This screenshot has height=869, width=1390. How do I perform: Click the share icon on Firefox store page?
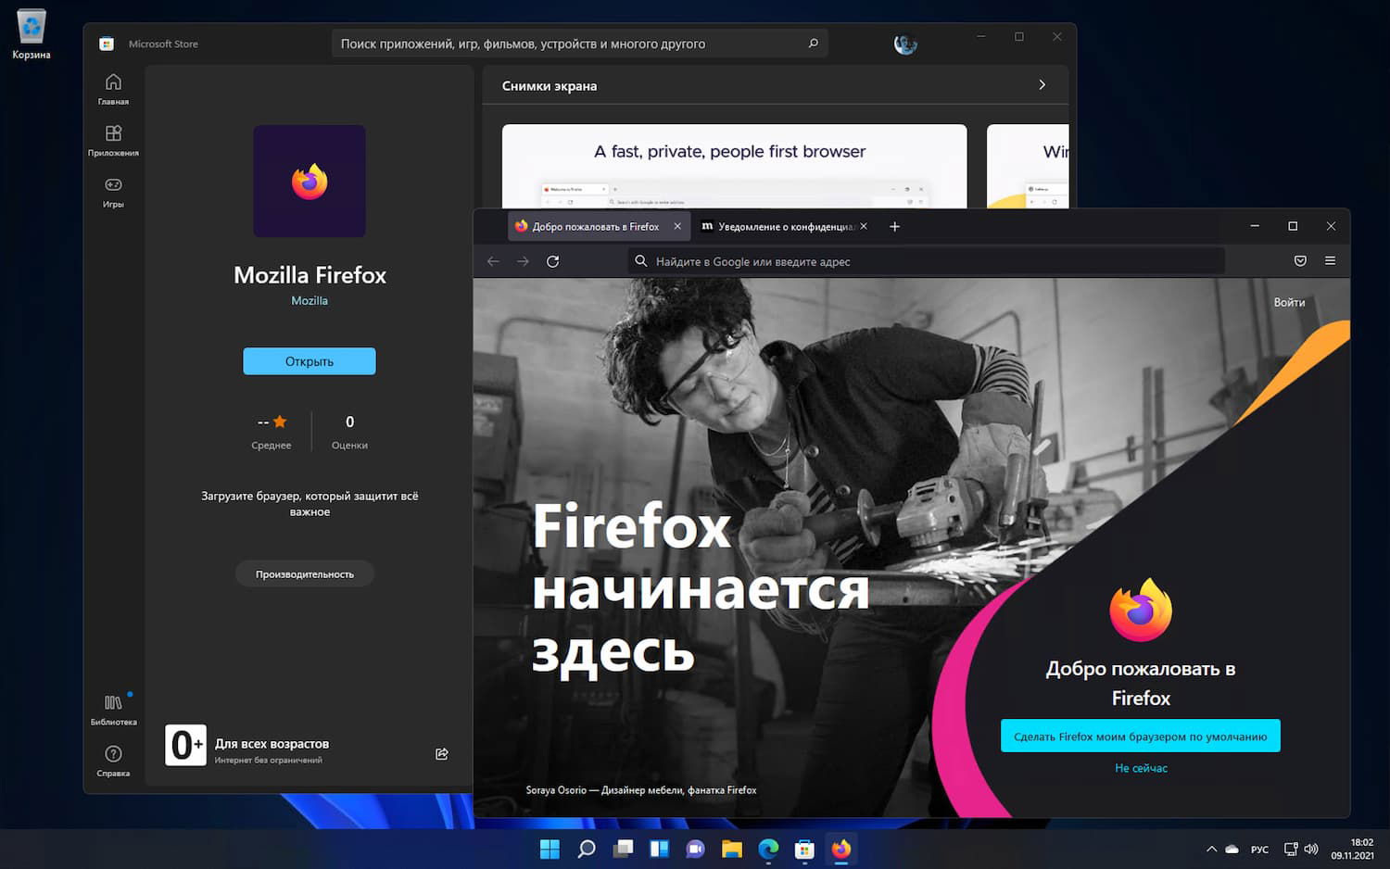[x=442, y=754]
